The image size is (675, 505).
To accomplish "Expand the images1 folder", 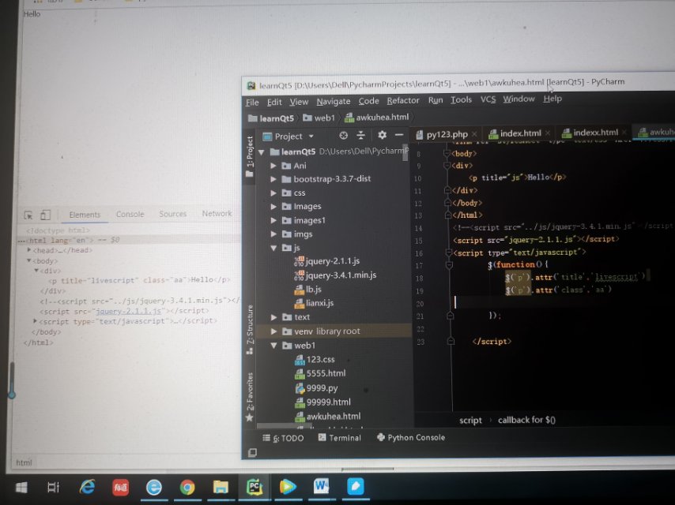I will coord(273,220).
